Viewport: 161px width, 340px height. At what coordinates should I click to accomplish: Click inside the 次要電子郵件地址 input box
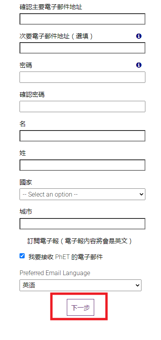[82, 48]
